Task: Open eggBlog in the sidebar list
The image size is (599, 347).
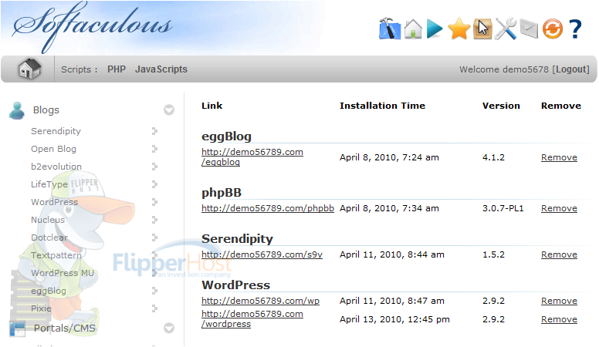Action: pyautogui.click(x=49, y=291)
